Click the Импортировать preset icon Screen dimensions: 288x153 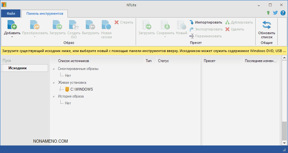(x=192, y=22)
